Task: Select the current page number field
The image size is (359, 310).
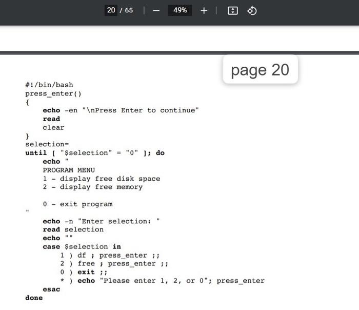Action: click(x=111, y=10)
